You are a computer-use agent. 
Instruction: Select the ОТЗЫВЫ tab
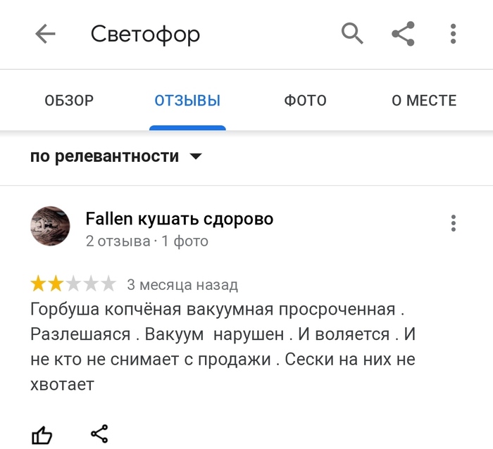pos(187,101)
